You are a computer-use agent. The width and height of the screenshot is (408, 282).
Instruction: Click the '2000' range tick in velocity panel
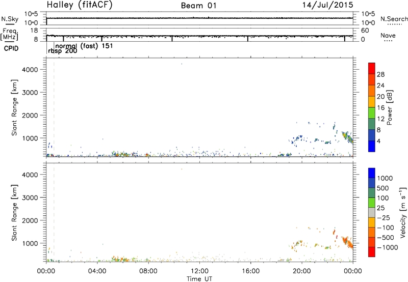[30, 220]
